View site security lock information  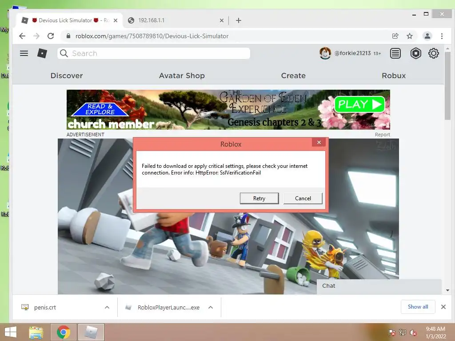click(x=68, y=36)
